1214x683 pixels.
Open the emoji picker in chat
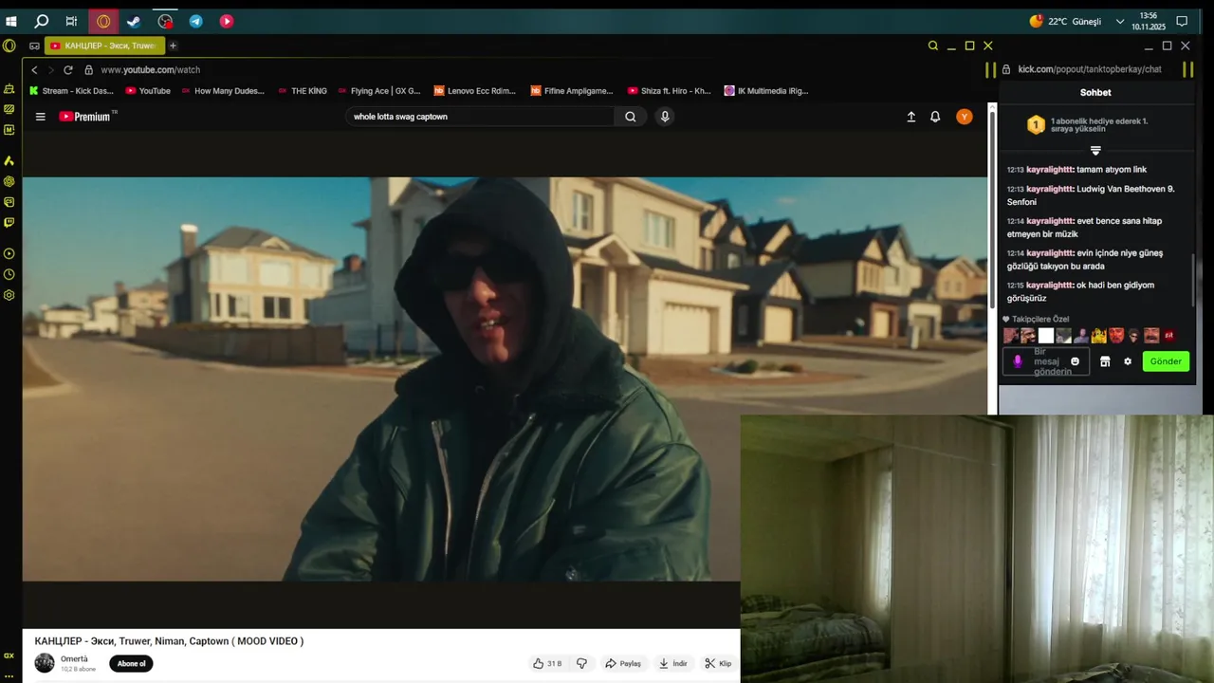coord(1075,361)
